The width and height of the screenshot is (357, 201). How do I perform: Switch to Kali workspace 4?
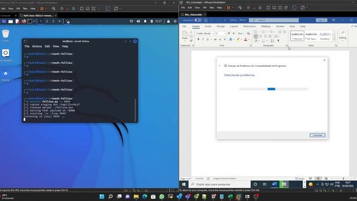coord(59,21)
